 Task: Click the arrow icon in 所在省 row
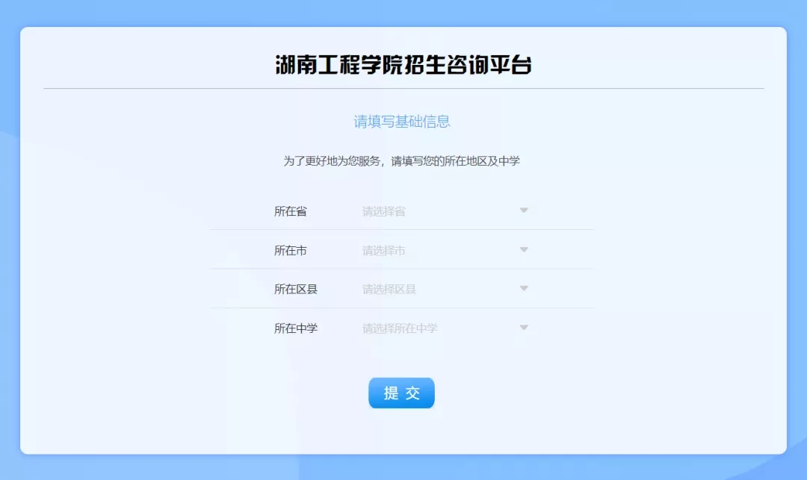click(x=523, y=211)
